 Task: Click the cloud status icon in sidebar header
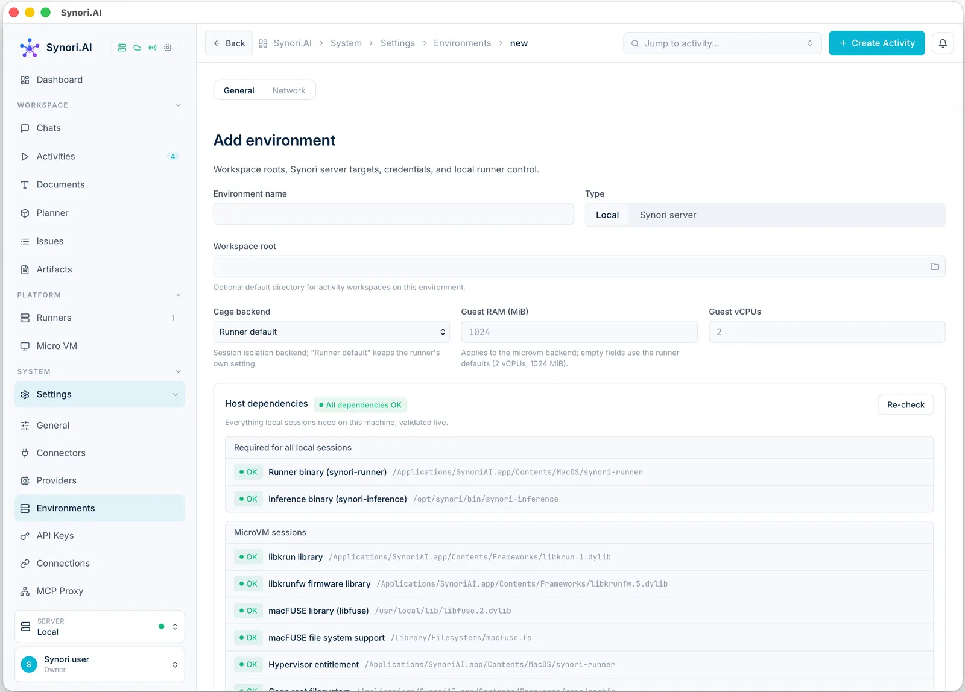pos(138,48)
